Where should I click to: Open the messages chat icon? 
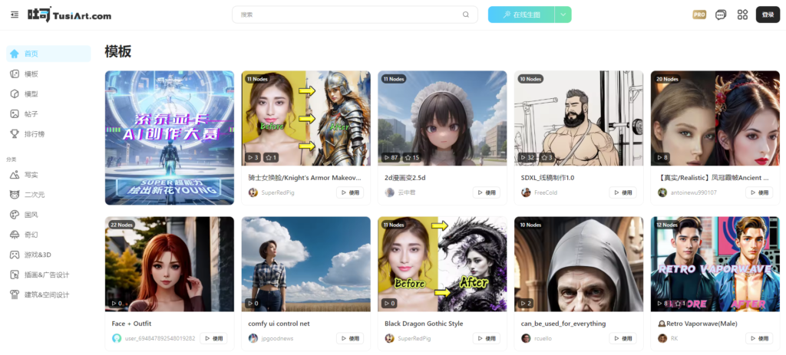721,15
